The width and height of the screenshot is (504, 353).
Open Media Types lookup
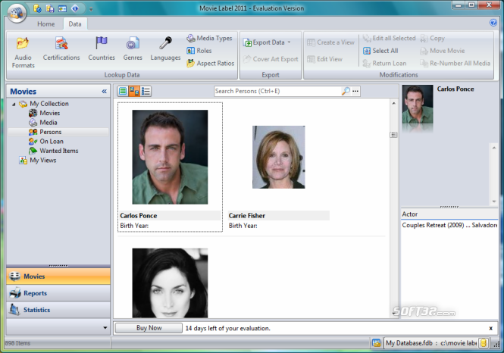[x=209, y=38]
